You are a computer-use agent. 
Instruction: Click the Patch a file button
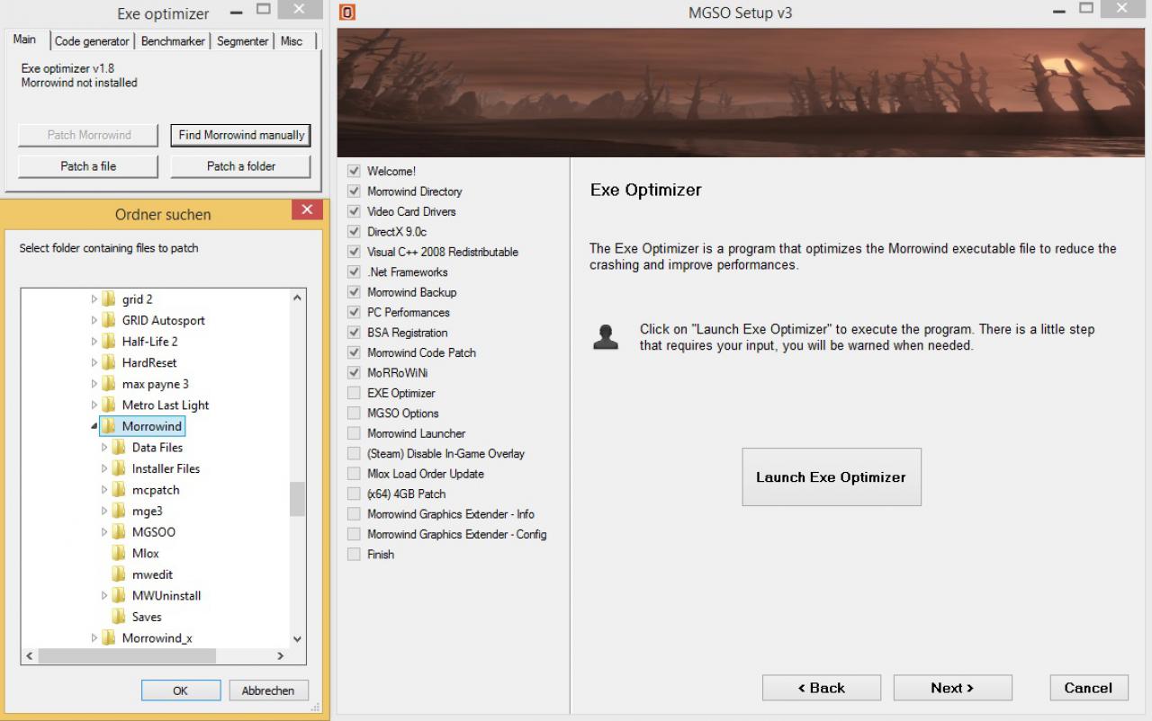88,166
